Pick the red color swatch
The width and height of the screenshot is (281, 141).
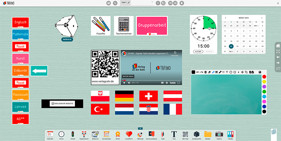pyautogui.click(x=264, y=77)
